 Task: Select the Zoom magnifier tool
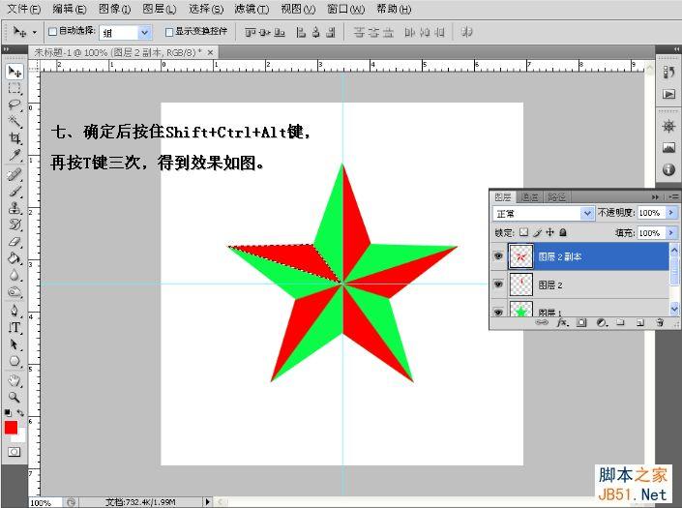pyautogui.click(x=15, y=397)
